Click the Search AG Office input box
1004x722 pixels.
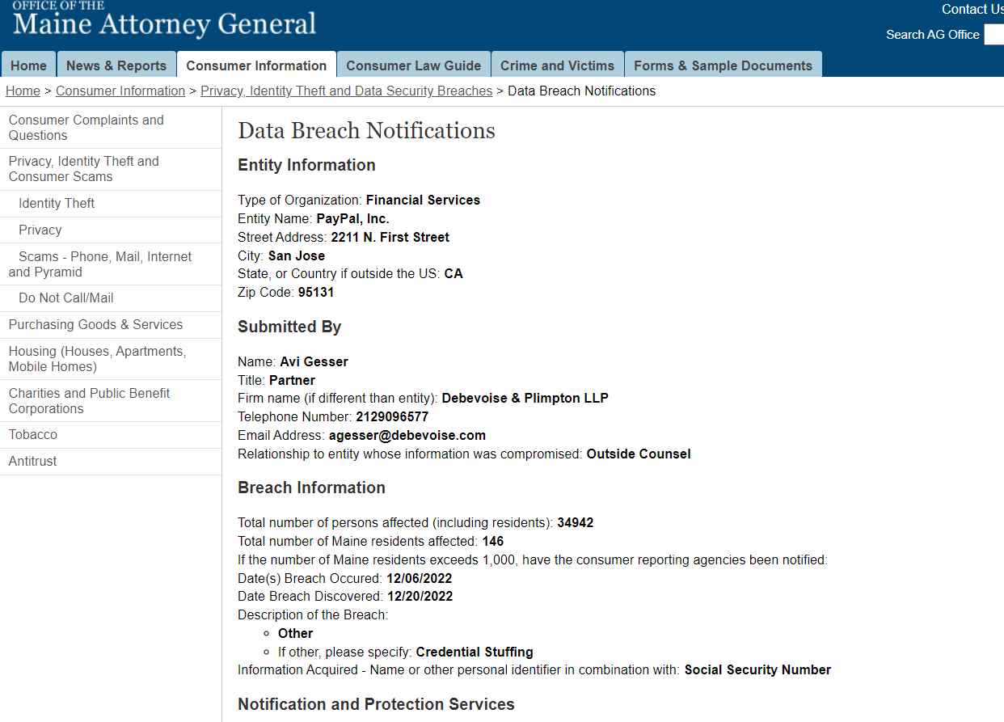995,35
